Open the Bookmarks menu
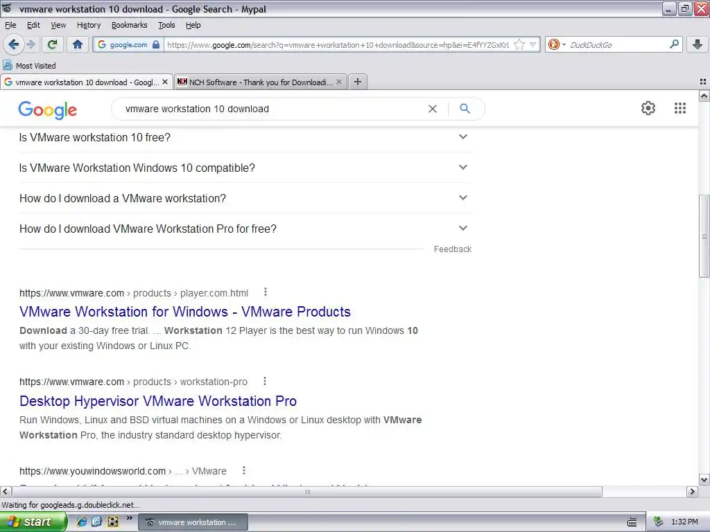 pyautogui.click(x=130, y=25)
